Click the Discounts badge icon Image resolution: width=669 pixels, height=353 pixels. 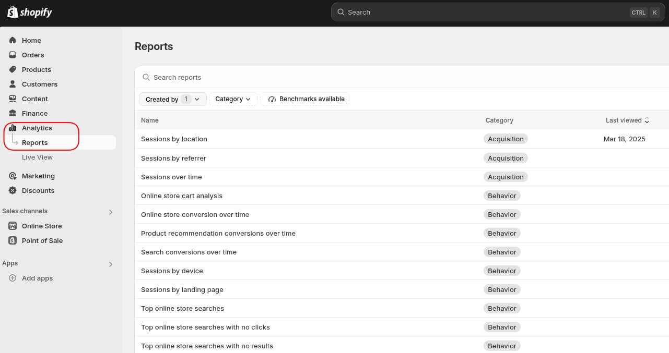pos(13,190)
